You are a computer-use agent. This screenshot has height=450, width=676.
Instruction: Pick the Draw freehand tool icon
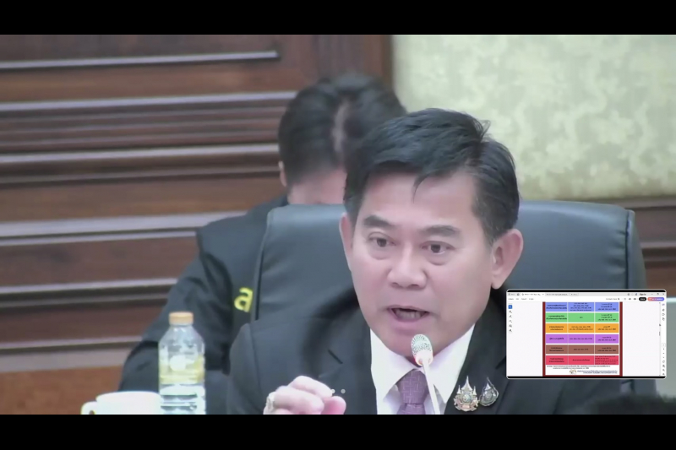(510, 320)
